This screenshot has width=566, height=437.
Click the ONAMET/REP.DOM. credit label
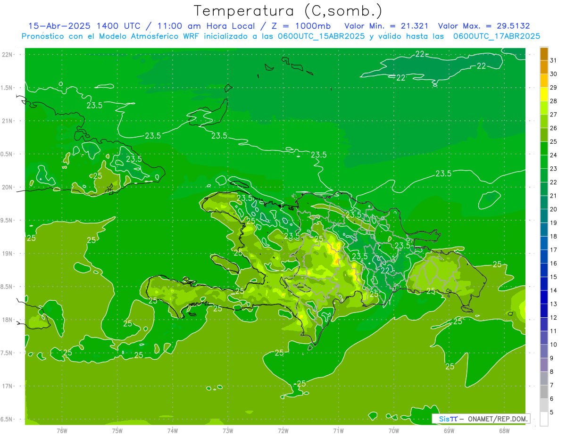pyautogui.click(x=497, y=419)
